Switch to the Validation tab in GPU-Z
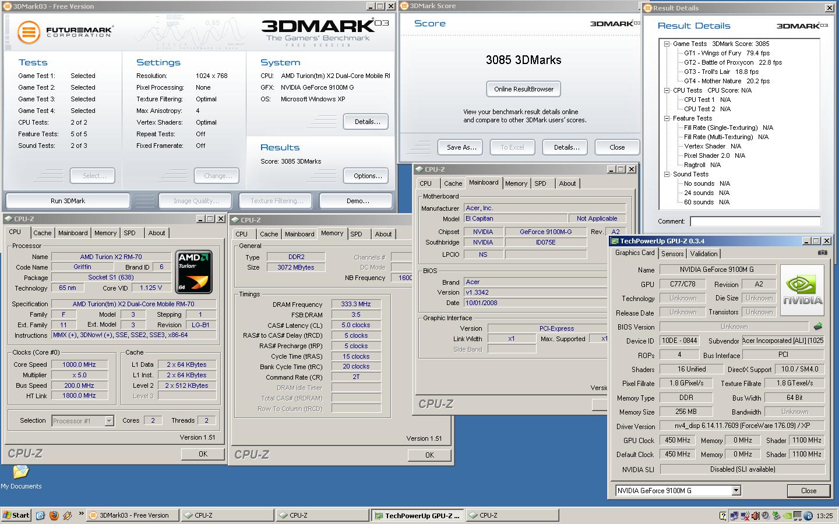The width and height of the screenshot is (839, 524). [x=704, y=254]
